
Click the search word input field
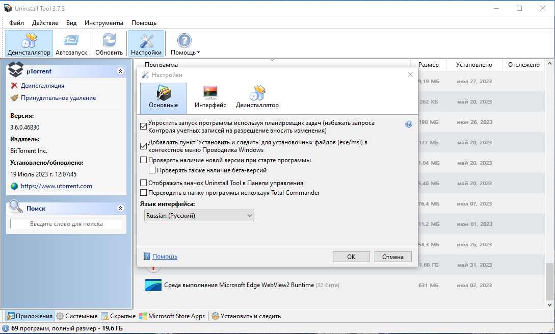click(x=66, y=224)
